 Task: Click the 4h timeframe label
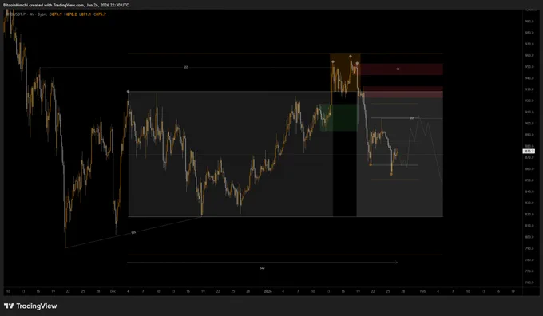tap(31, 14)
